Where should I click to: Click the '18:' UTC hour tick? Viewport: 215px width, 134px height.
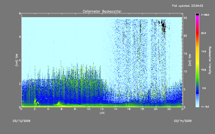(143, 109)
